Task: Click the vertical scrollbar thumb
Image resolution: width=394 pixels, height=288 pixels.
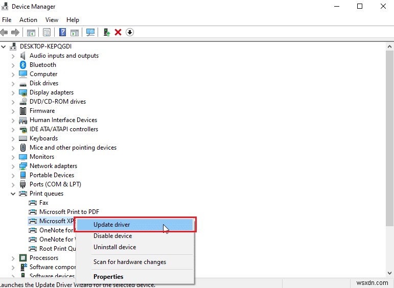Action: tap(389, 138)
